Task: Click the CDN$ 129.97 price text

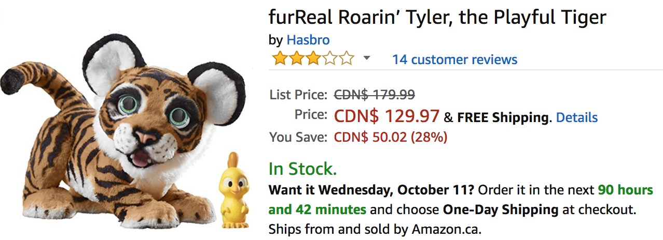Action: [386, 116]
